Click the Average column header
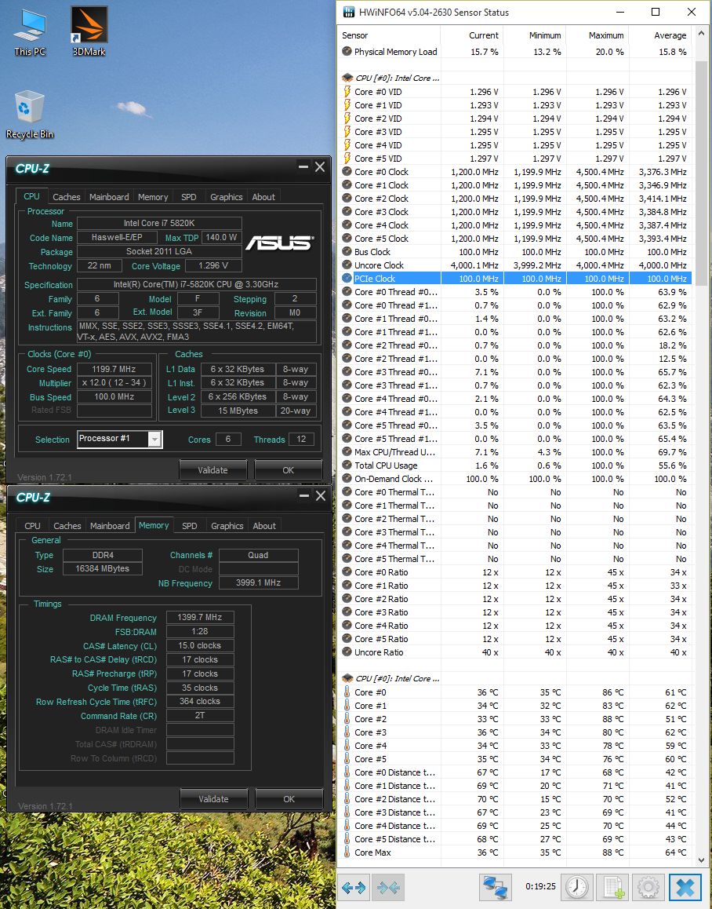The image size is (712, 909). (x=660, y=35)
